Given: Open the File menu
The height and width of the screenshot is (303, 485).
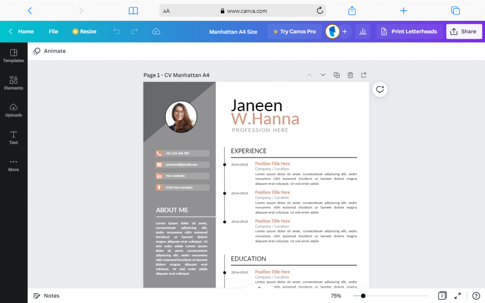Looking at the screenshot, I should [53, 31].
